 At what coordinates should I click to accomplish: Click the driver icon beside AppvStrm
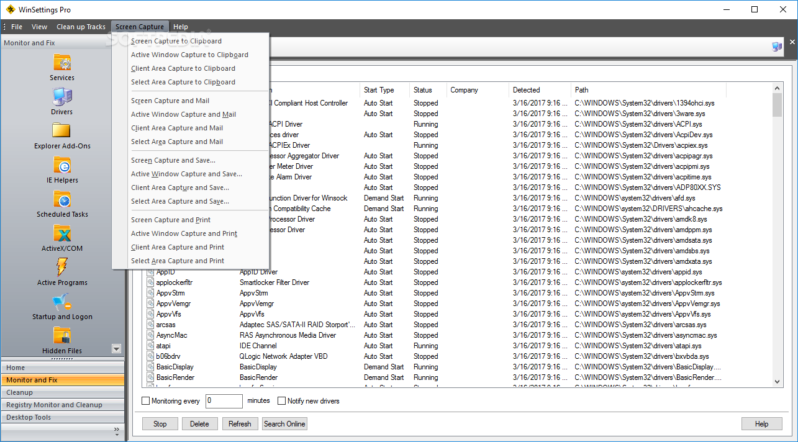click(150, 293)
